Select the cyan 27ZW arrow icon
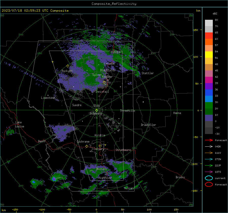 [x=209, y=159]
